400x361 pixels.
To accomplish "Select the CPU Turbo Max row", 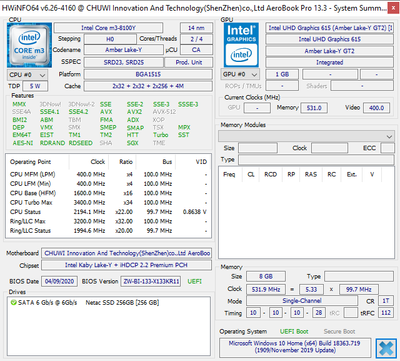I will click(108, 203).
